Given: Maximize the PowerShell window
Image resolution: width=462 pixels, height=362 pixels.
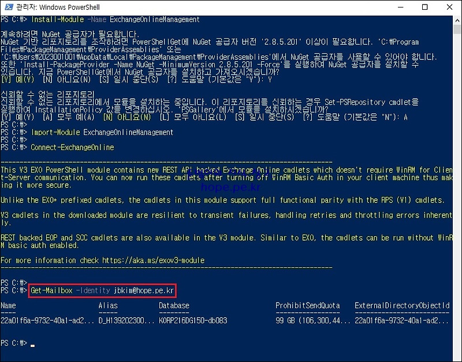Looking at the screenshot, I should (424, 8).
